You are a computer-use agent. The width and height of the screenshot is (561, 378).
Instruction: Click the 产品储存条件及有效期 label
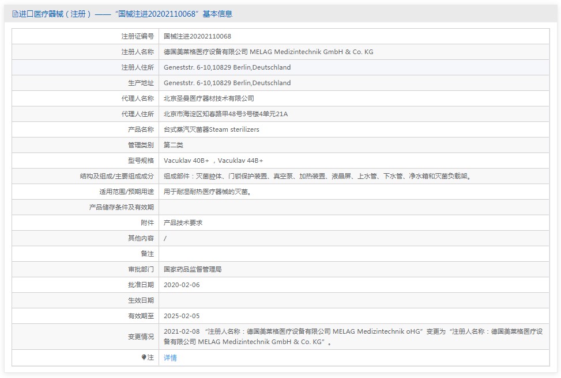pyautogui.click(x=122, y=207)
